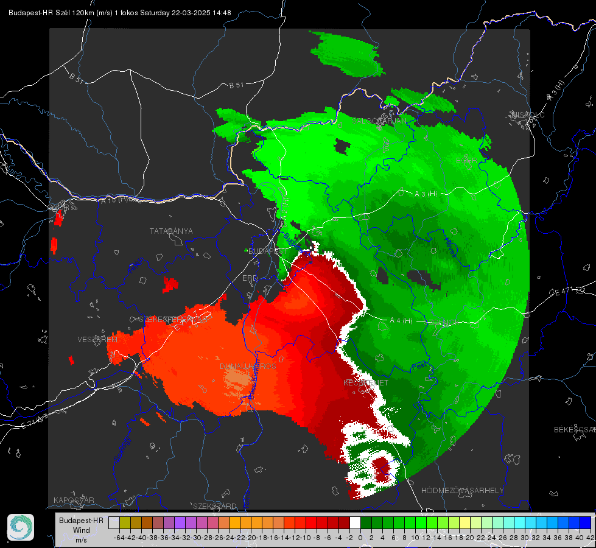Click the BEKESCSABA city label

(x=575, y=430)
